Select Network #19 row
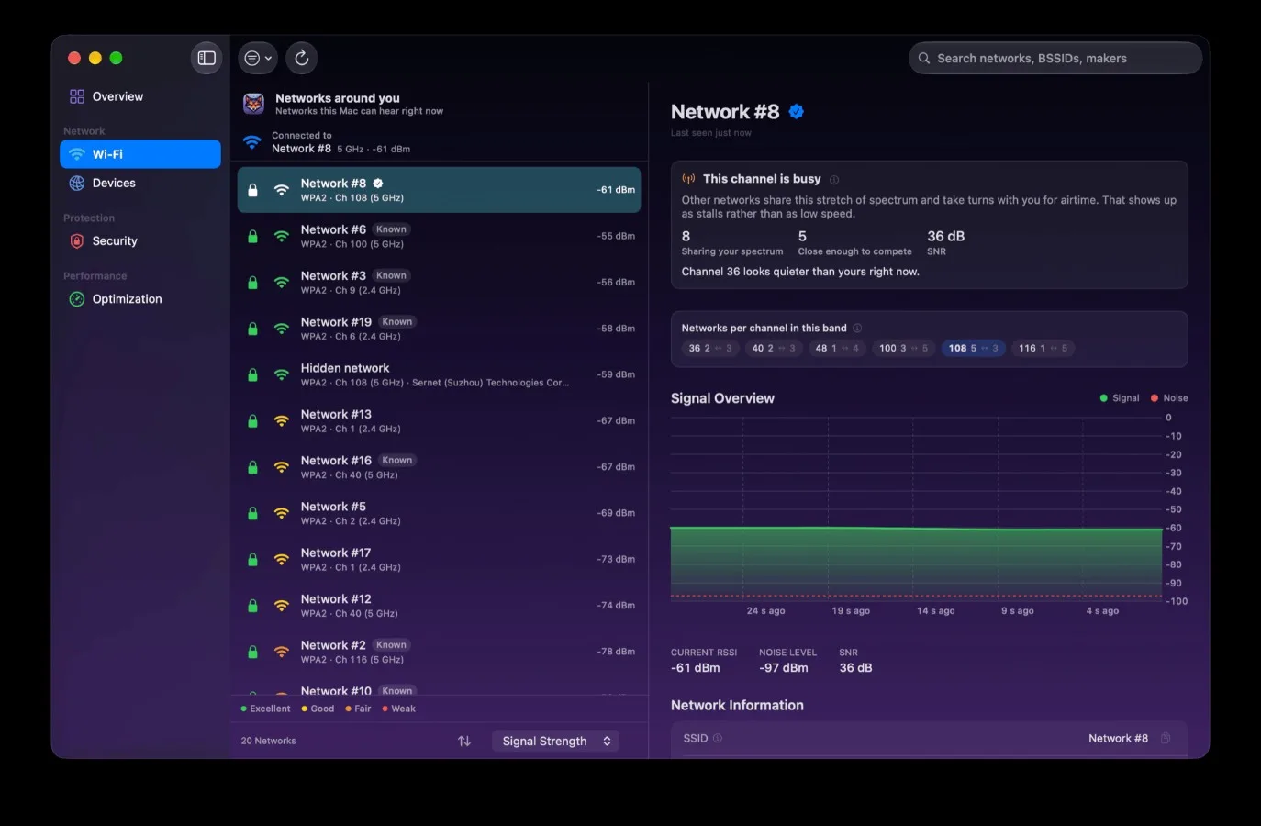1261x826 pixels. [x=439, y=329]
